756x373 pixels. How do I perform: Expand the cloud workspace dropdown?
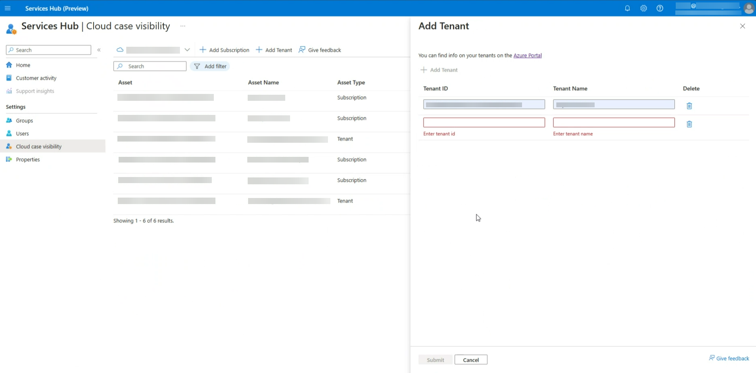(187, 50)
